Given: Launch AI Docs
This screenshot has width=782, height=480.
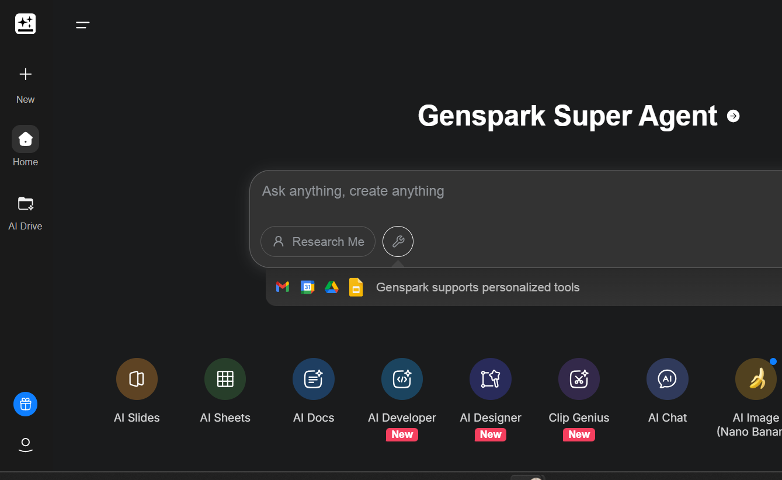Looking at the screenshot, I should [x=313, y=378].
